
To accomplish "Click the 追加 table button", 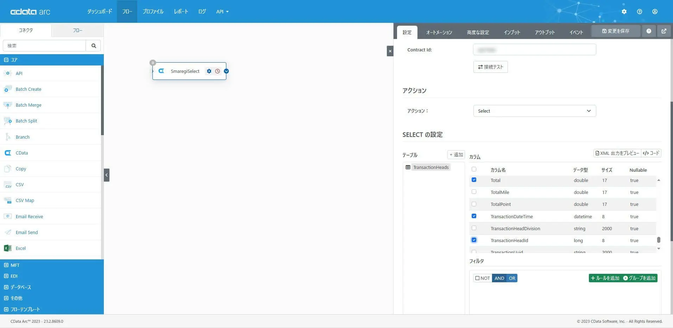I will [456, 154].
